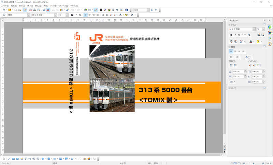Toggle AutoSpellcheck in the standard toolbar

pos(48,10)
